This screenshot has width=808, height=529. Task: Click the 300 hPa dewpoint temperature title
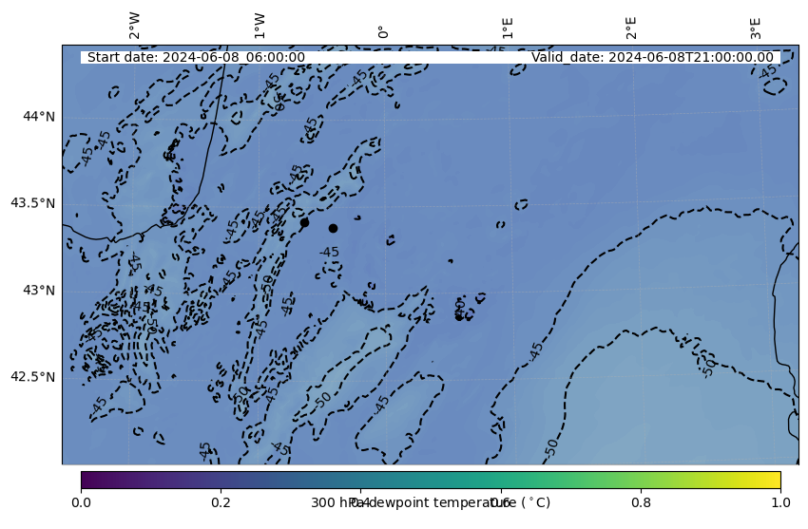tap(431, 502)
